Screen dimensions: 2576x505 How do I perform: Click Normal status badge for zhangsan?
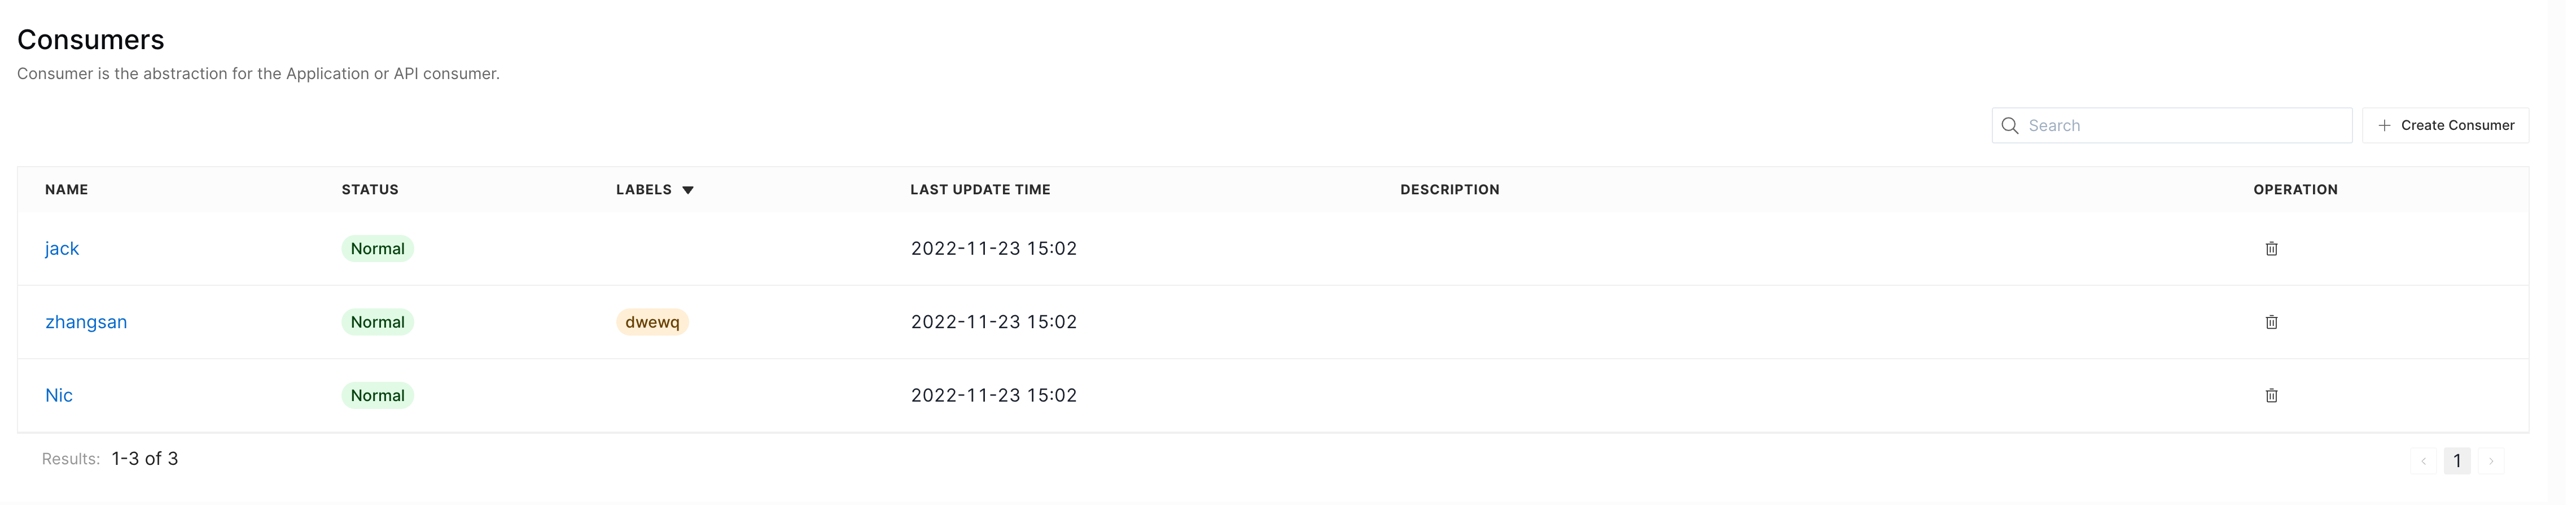(x=377, y=322)
